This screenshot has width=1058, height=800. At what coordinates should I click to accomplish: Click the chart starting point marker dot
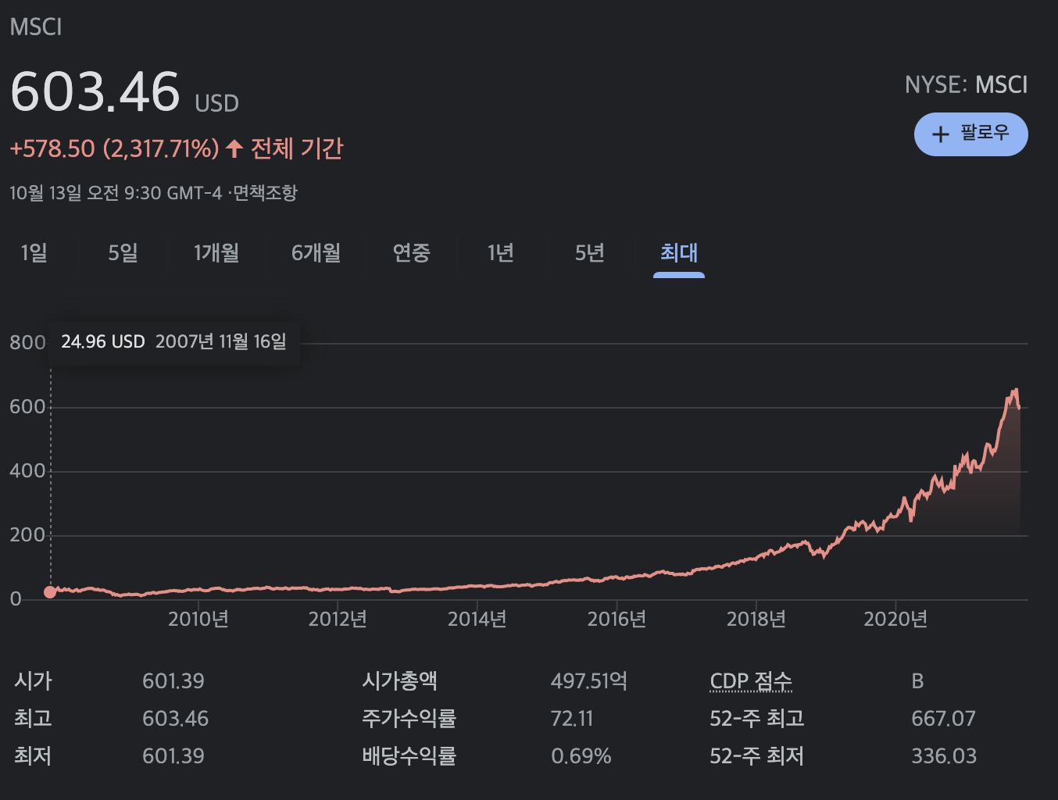[50, 592]
